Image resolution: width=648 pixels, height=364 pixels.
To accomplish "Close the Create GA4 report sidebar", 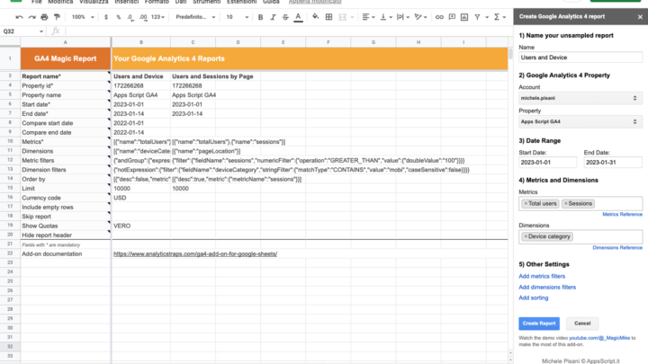I will [640, 17].
